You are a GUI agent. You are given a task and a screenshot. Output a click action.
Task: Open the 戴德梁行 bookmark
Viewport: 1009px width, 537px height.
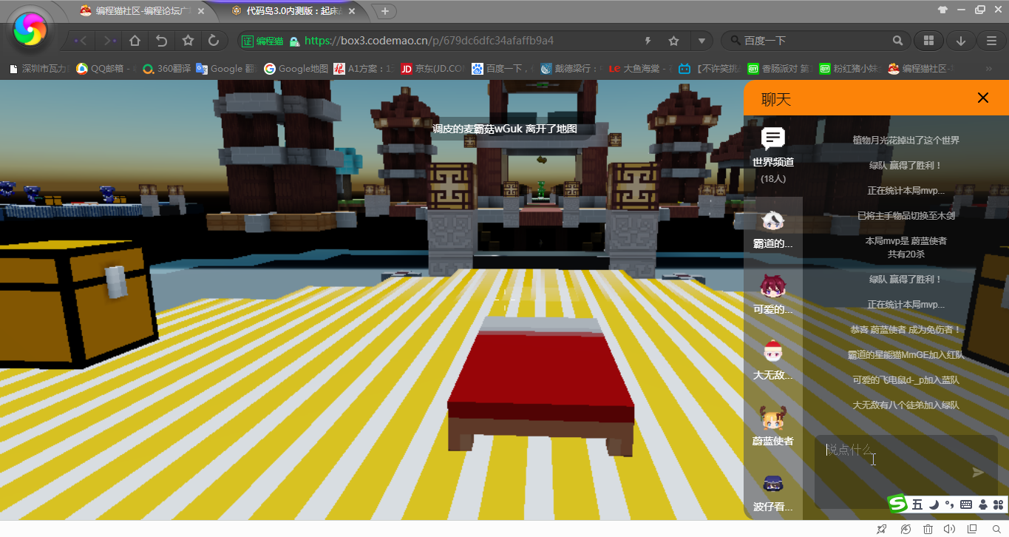(x=571, y=69)
